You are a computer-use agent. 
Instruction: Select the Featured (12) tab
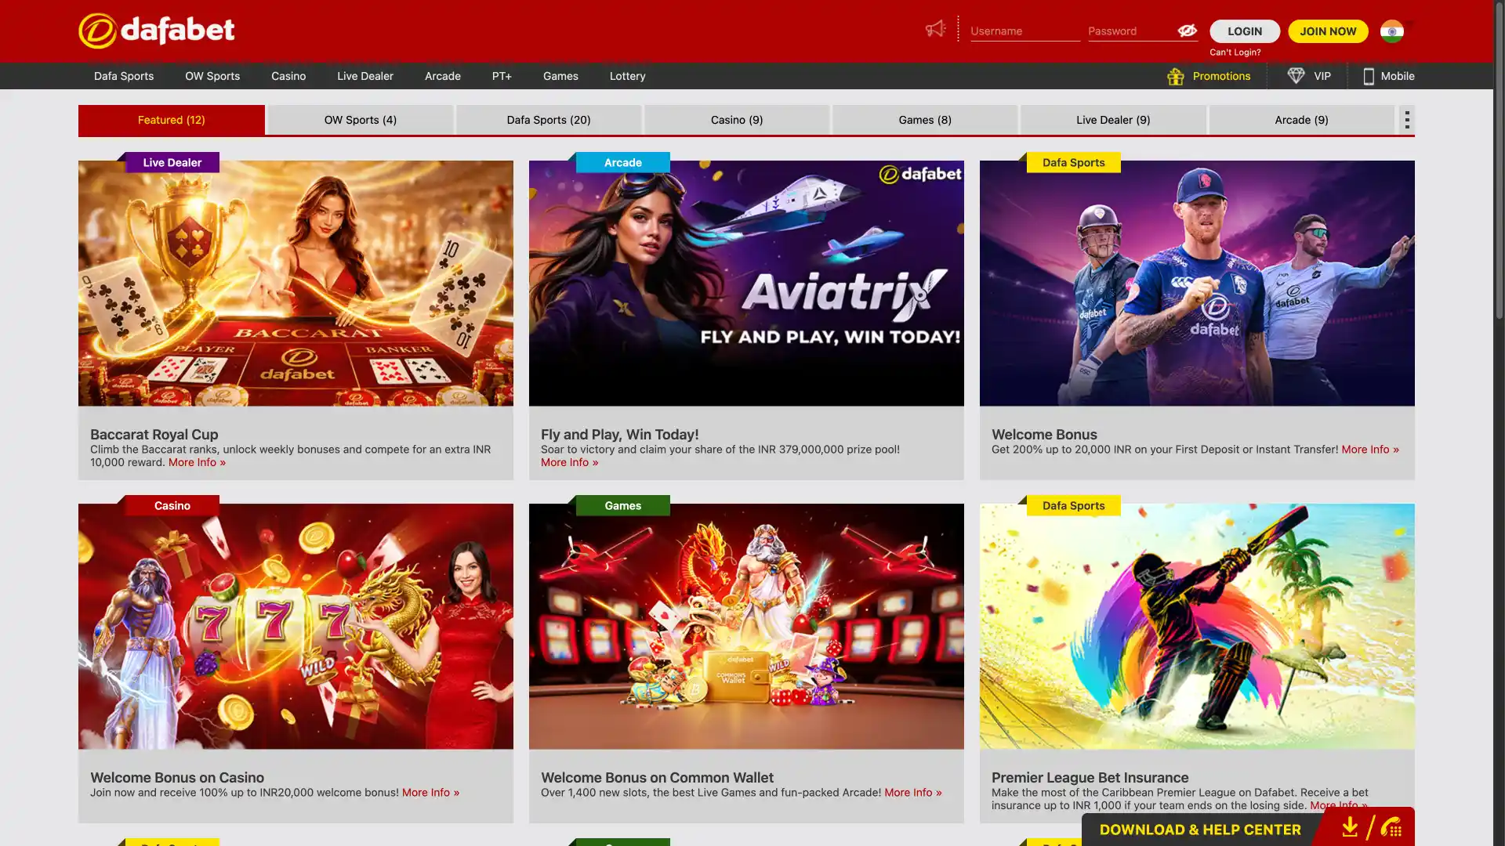[x=172, y=120]
